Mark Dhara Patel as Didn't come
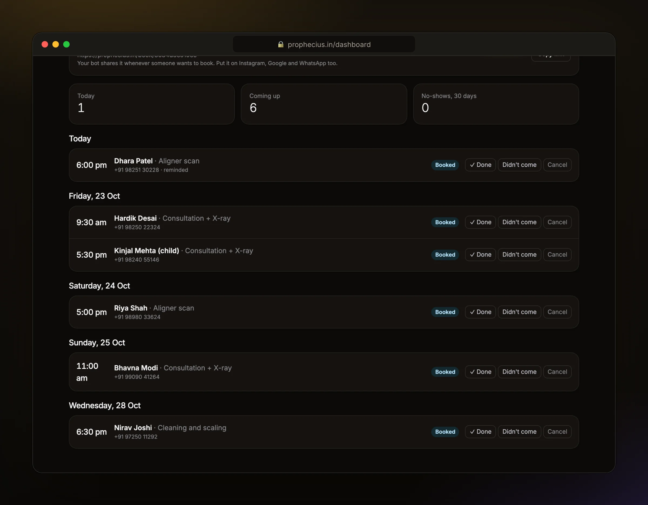The image size is (648, 505). (519, 165)
